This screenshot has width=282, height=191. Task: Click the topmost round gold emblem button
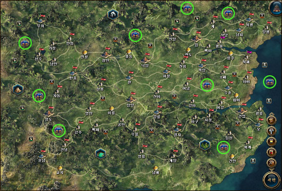pos(271,120)
